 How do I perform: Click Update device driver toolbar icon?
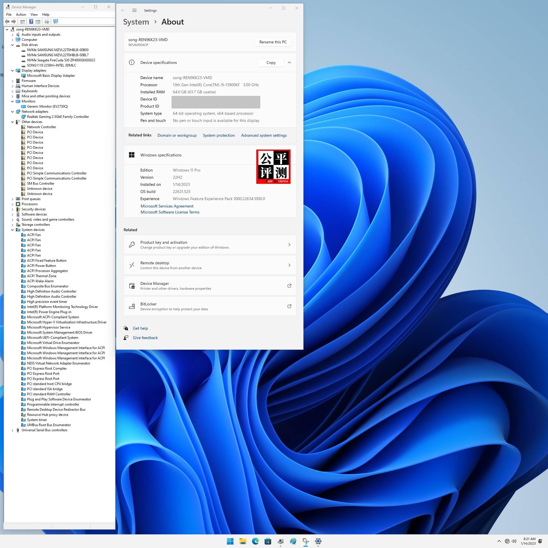click(47, 21)
